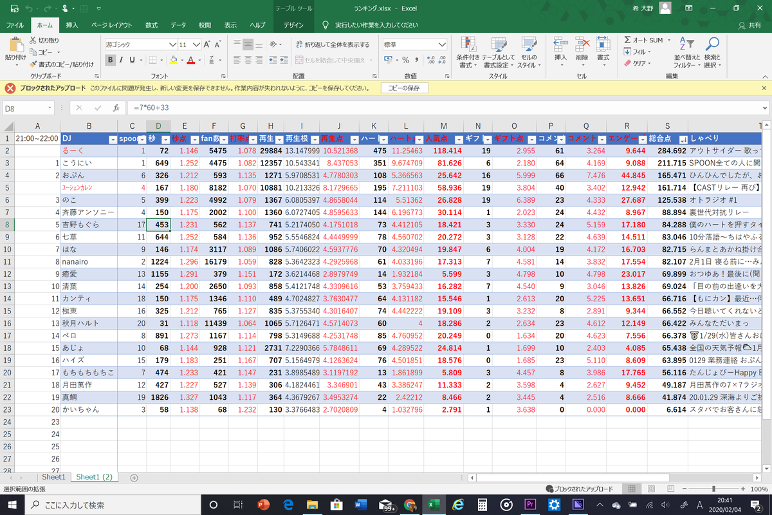Open the font name dropdown
The height and width of the screenshot is (515, 772).
(x=172, y=44)
